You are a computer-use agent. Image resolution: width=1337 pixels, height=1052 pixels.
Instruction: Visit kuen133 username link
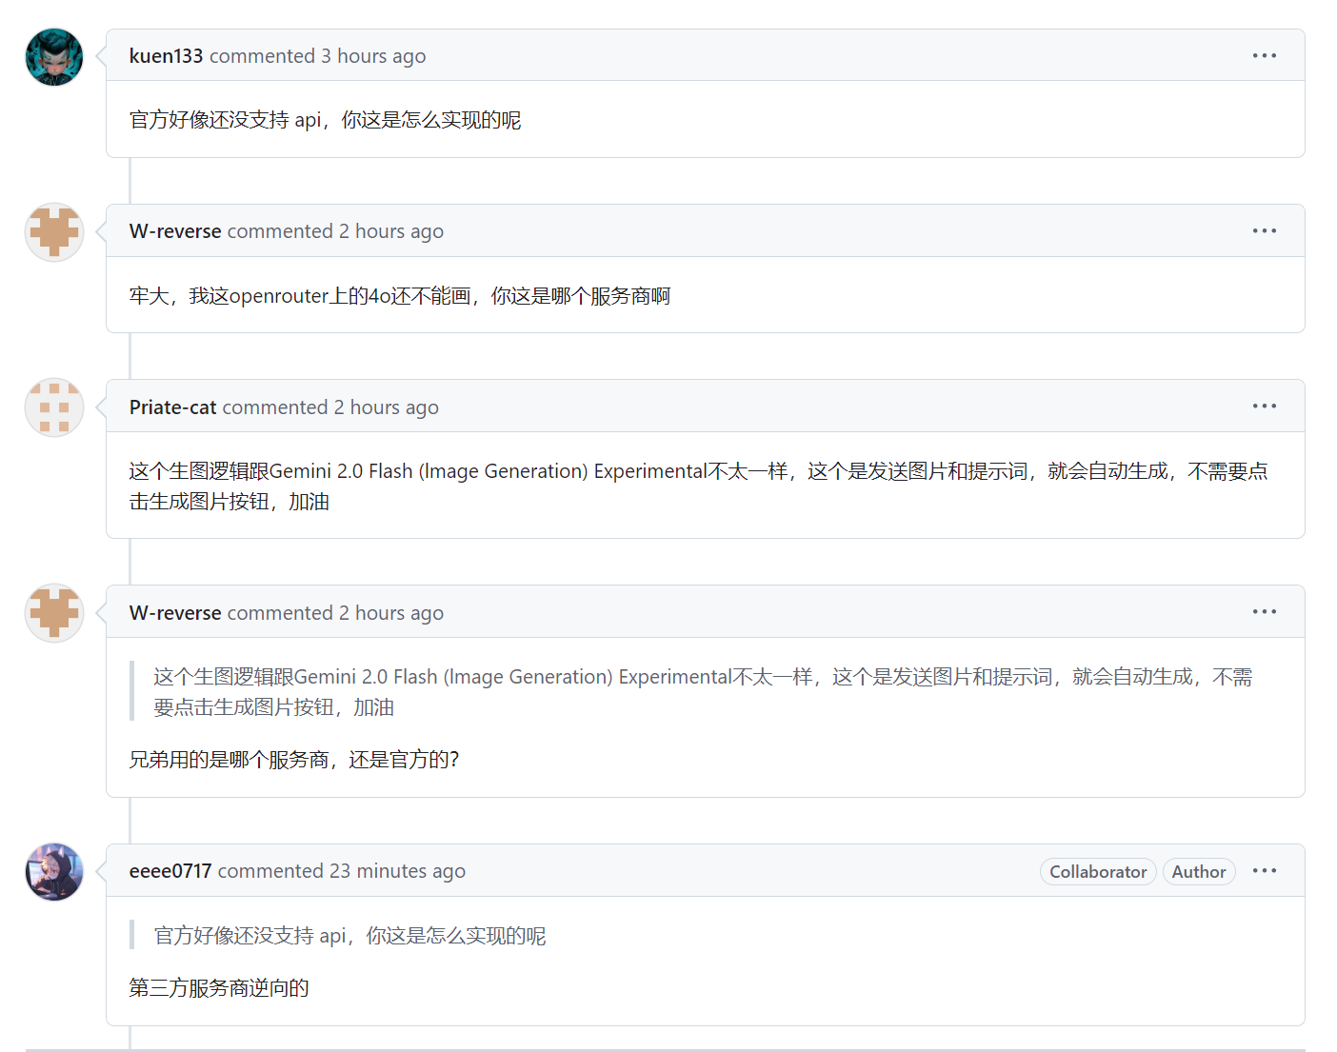pos(166,56)
